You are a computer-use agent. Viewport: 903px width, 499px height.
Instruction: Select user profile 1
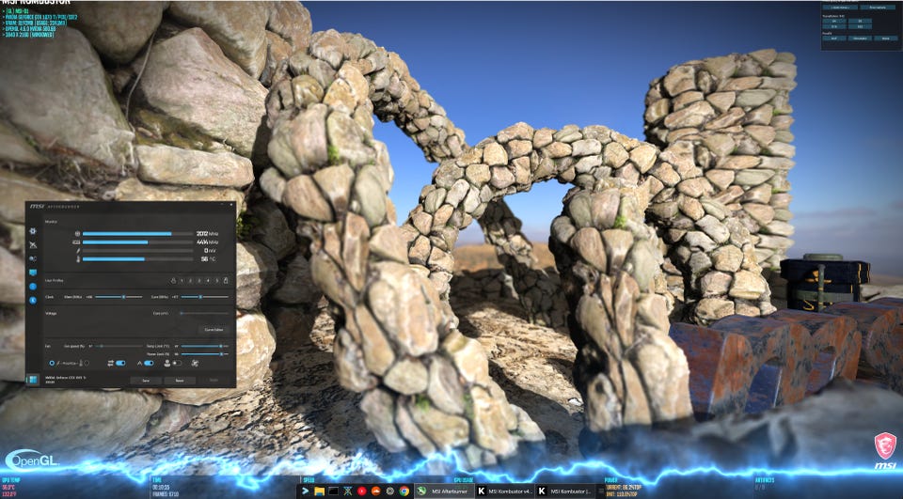click(x=182, y=281)
